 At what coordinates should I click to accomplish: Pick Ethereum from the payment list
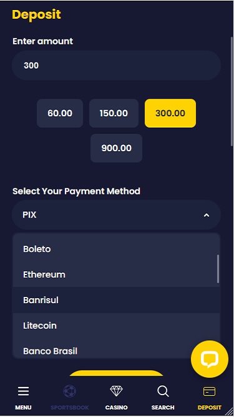(x=116, y=274)
